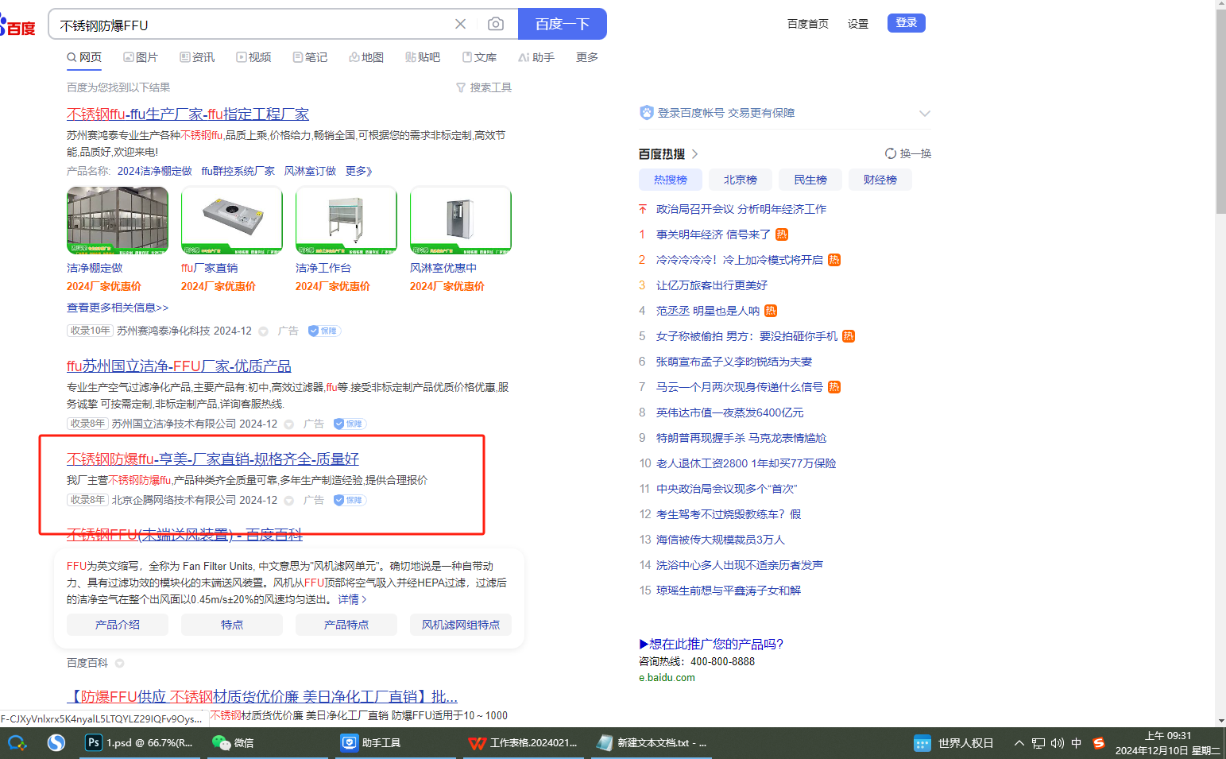Clear the search box with X icon
Screen dimensions: 1226x759
(460, 24)
